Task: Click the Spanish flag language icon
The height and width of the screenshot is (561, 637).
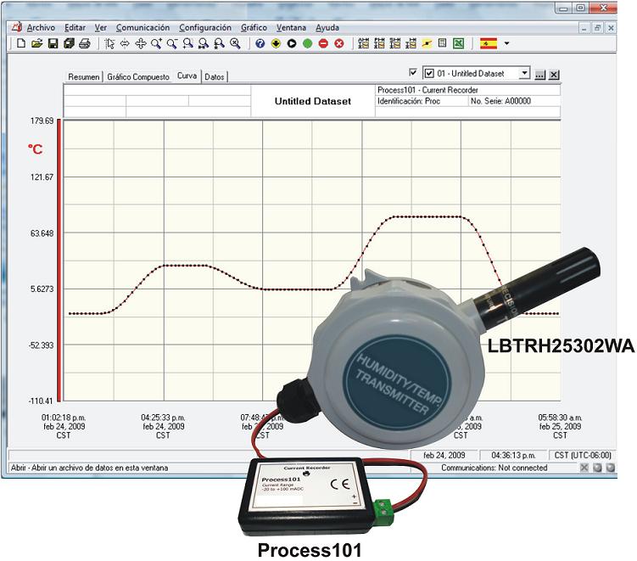Action: (489, 43)
